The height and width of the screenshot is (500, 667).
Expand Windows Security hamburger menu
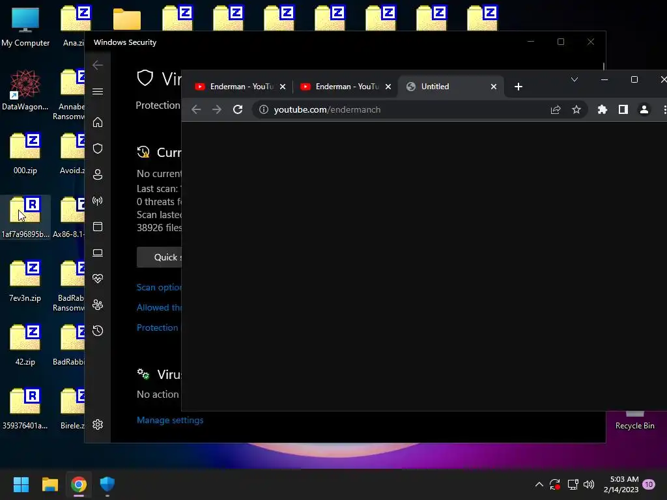pyautogui.click(x=98, y=91)
